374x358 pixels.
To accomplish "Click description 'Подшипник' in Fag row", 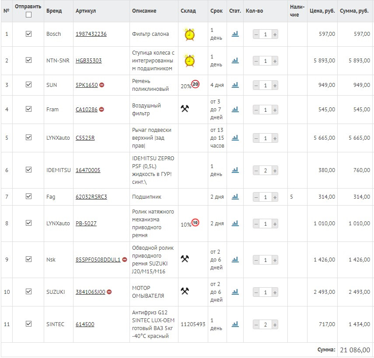I will coord(147,197).
